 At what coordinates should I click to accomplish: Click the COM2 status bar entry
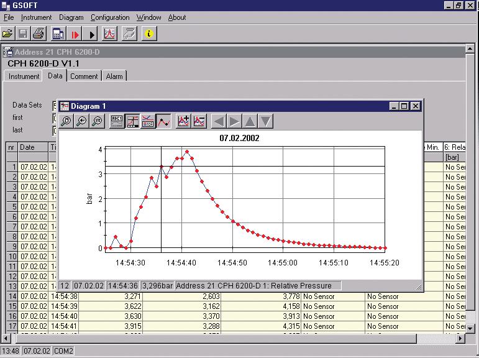pyautogui.click(x=63, y=351)
